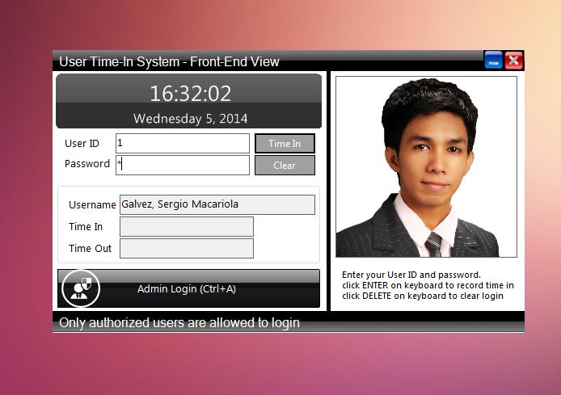Click the date text Wednesday 5, 2014

pos(190,118)
